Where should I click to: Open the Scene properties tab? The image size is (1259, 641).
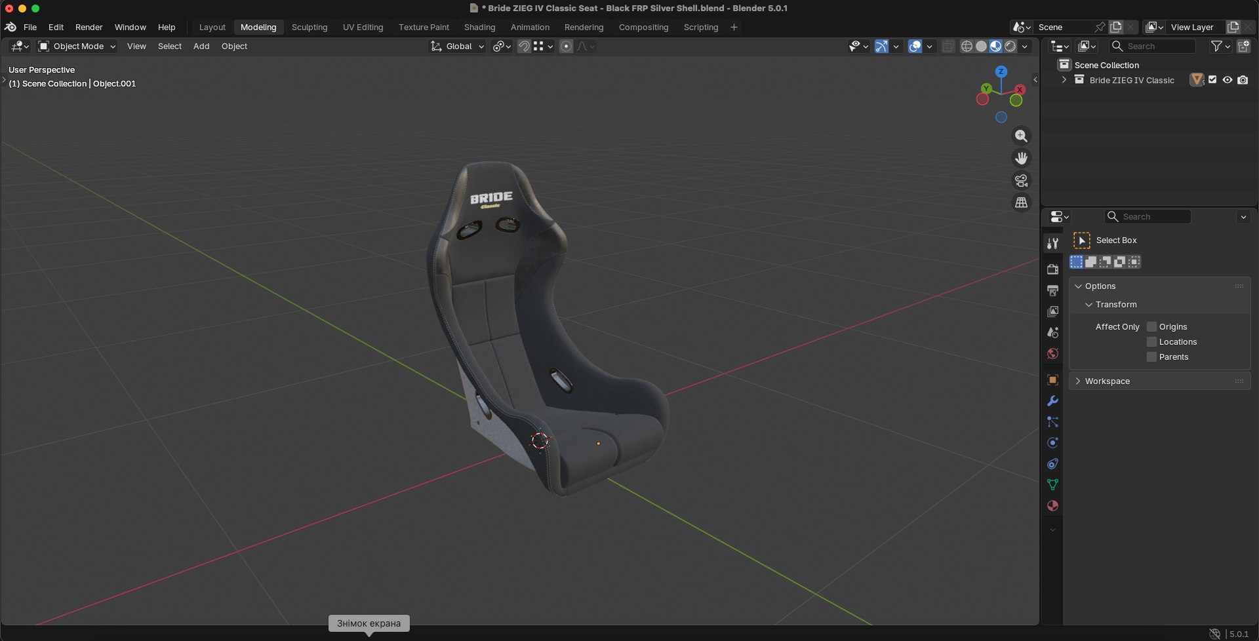[1052, 332]
